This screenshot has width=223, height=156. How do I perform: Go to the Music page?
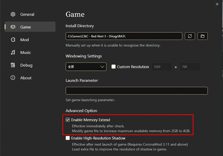click(30, 52)
